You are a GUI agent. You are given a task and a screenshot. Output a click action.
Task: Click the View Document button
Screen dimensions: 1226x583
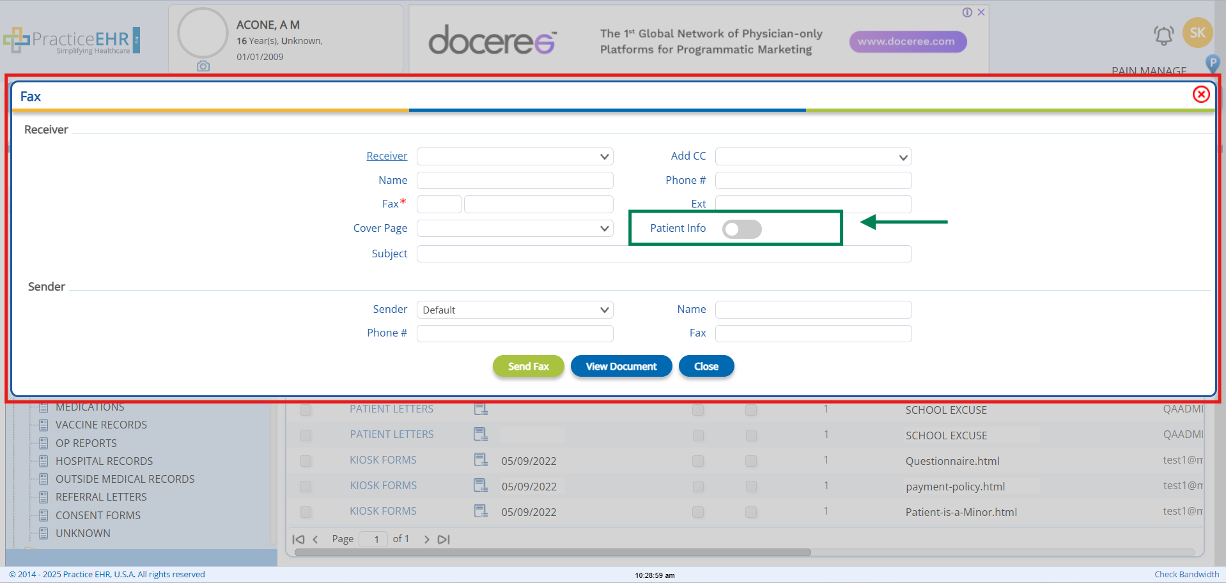[x=621, y=367]
